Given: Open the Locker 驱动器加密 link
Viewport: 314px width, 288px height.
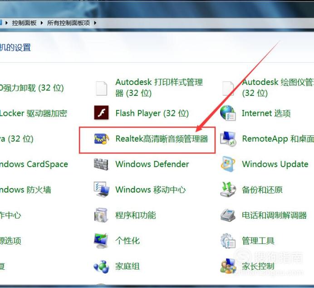Looking at the screenshot, I should pyautogui.click(x=34, y=113).
